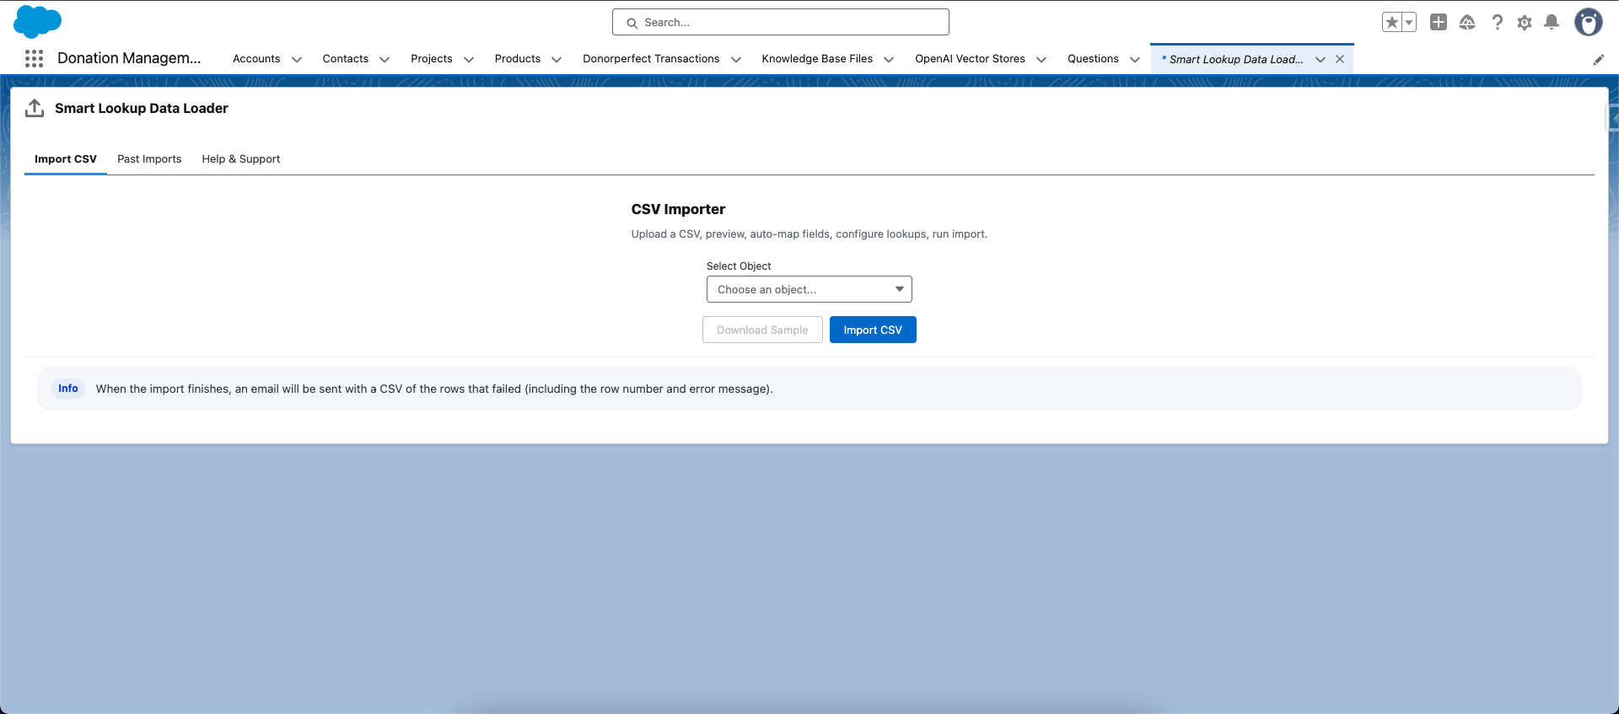Viewport: 1619px width, 714px height.
Task: Open the Help question mark icon
Action: coord(1497,23)
